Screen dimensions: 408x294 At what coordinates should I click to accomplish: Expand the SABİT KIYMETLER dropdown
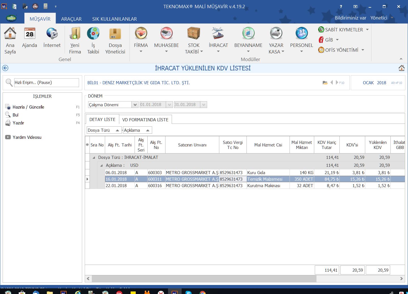pos(367,30)
